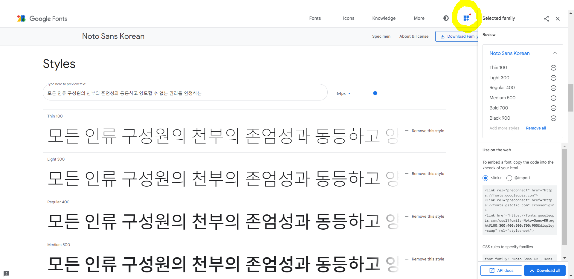Share the selected family
Viewport: 574px width, 279px height.
click(546, 19)
